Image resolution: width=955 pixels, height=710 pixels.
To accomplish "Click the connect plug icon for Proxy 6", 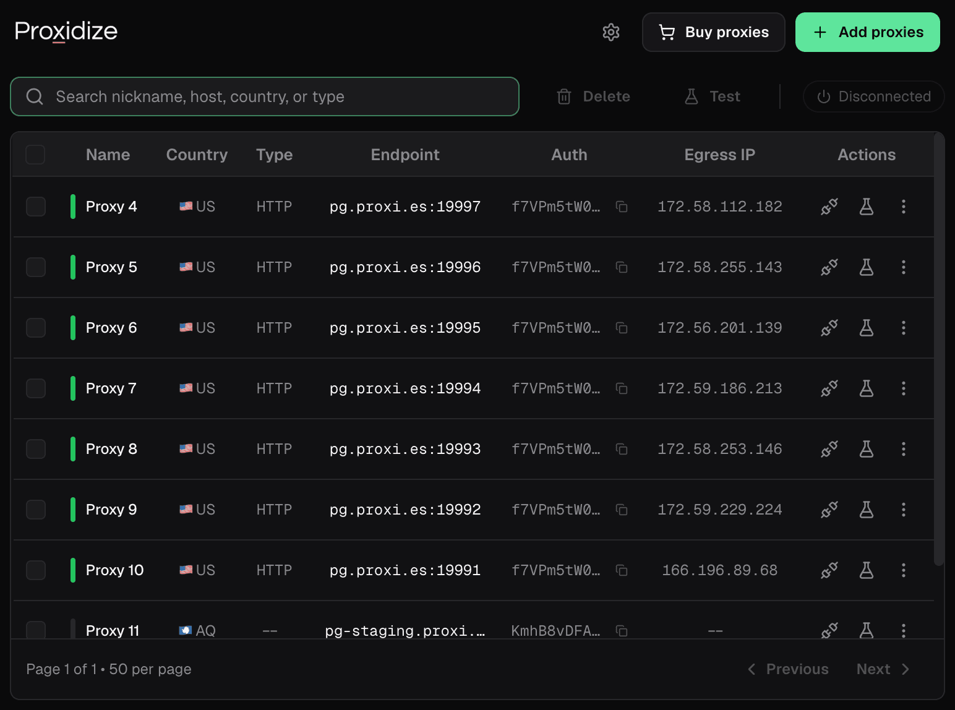I will [x=829, y=328].
